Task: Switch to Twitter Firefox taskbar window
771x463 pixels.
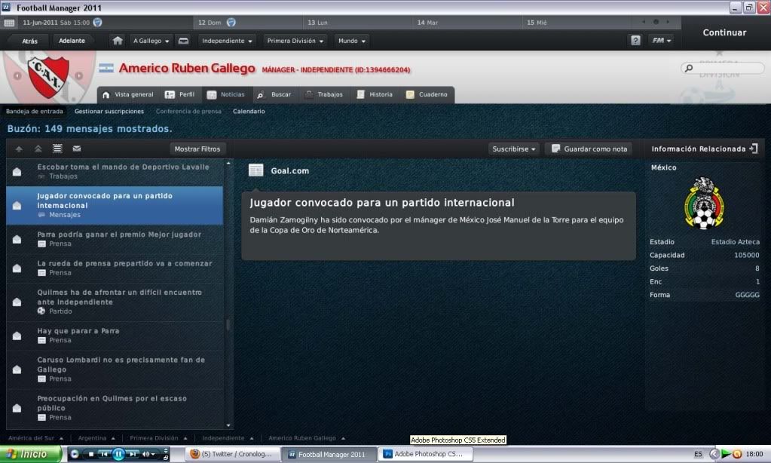Action: pos(232,454)
